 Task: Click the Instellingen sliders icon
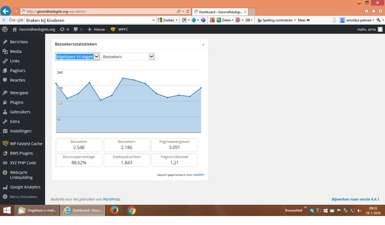click(x=5, y=131)
